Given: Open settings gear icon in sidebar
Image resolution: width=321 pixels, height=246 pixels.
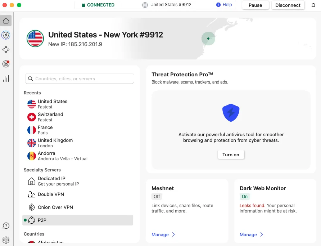Looking at the screenshot, I should coord(6,240).
